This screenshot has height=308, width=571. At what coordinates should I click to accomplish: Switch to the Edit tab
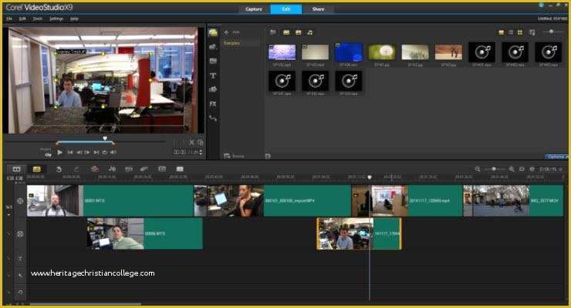285,9
